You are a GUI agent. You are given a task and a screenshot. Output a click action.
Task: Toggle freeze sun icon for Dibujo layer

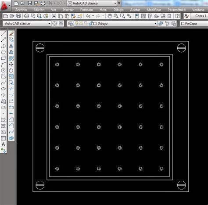81,23
